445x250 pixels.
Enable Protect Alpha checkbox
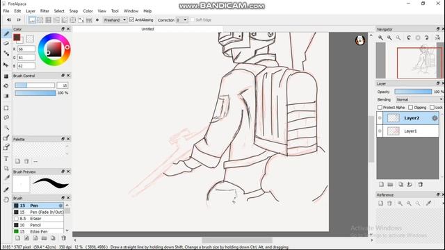click(380, 108)
